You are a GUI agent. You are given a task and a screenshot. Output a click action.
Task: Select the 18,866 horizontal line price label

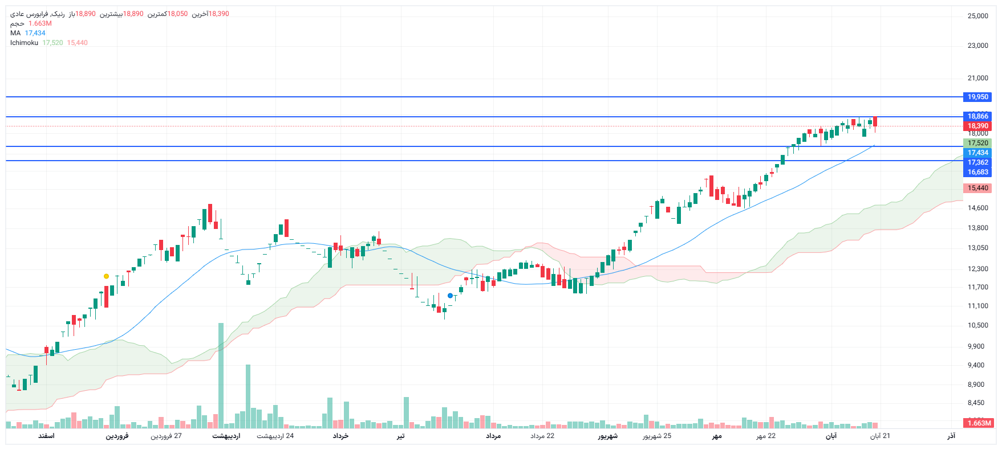977,116
